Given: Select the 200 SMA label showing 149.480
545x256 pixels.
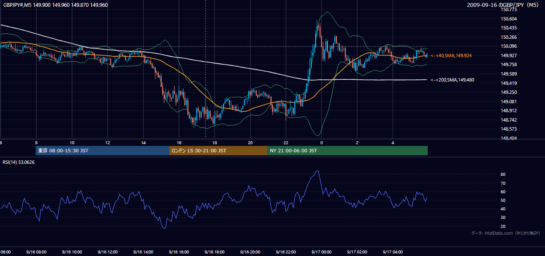Looking at the screenshot, I should click(452, 80).
